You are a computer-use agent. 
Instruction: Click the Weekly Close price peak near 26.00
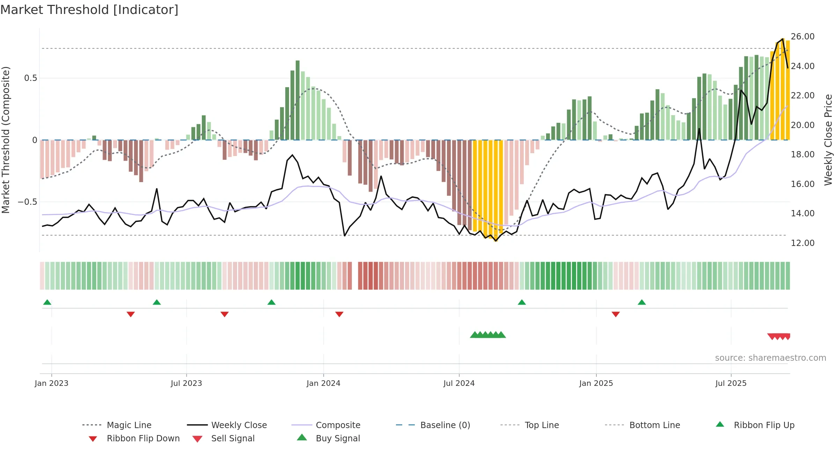coord(783,39)
